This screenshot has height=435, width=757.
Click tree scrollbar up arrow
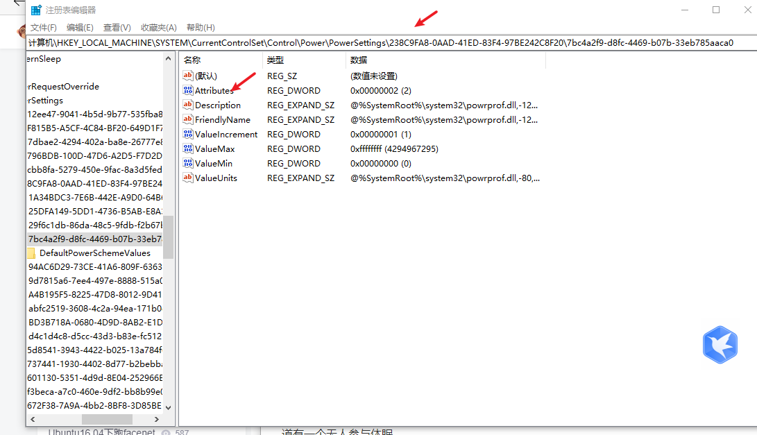(168, 58)
